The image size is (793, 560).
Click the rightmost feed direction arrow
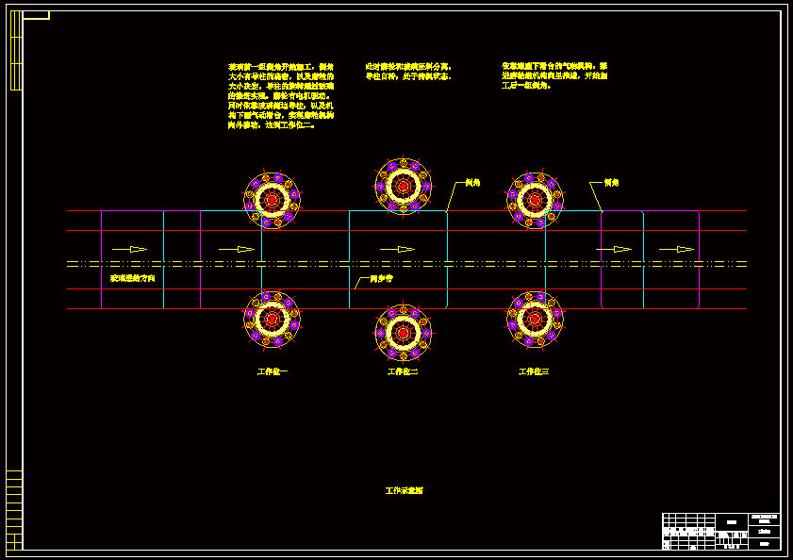pos(677,250)
